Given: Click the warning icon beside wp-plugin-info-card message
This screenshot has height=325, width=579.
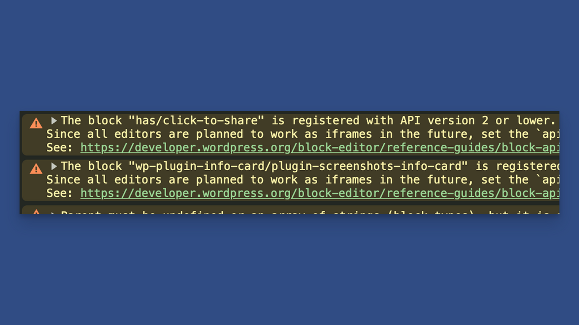Looking at the screenshot, I should [36, 169].
